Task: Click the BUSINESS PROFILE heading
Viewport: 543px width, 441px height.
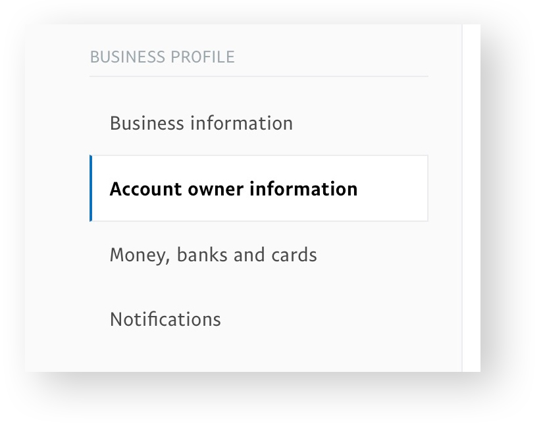Action: click(162, 57)
